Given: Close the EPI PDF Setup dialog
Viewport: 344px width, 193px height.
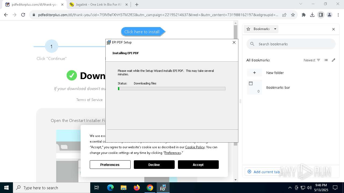Looking at the screenshot, I should [234, 42].
